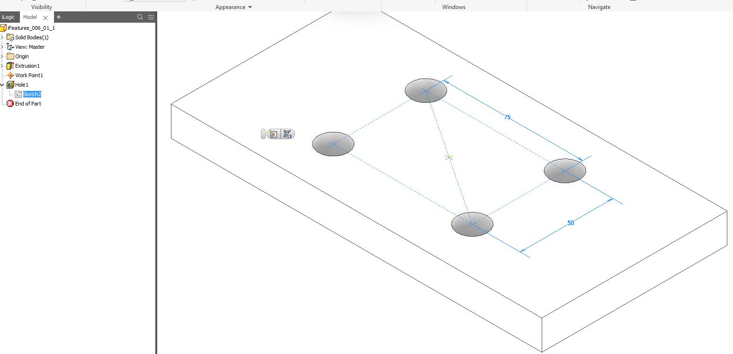
Task: Click the Extrusion1 feature icon
Action: tap(10, 66)
